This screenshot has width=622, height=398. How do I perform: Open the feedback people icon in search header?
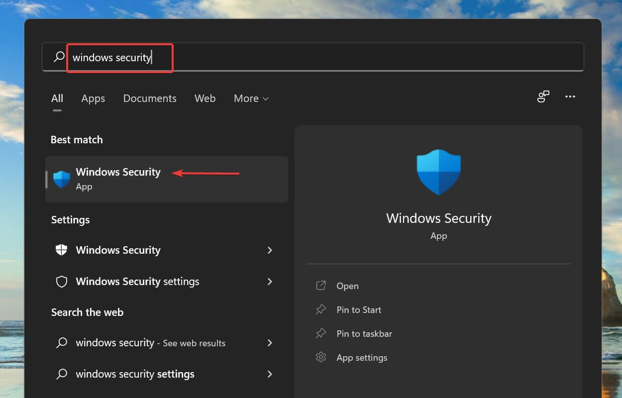543,97
